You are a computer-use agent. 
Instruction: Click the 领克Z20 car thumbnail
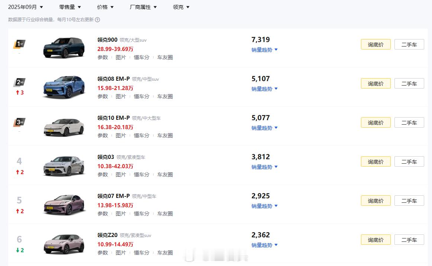point(64,244)
